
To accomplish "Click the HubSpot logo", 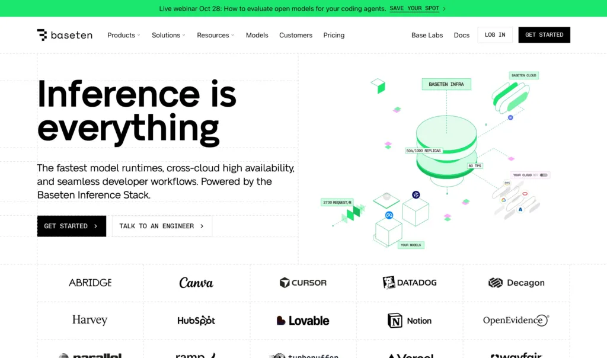I will click(x=196, y=321).
